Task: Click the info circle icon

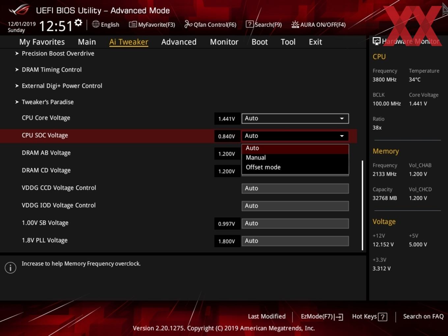Action: tap(11, 268)
